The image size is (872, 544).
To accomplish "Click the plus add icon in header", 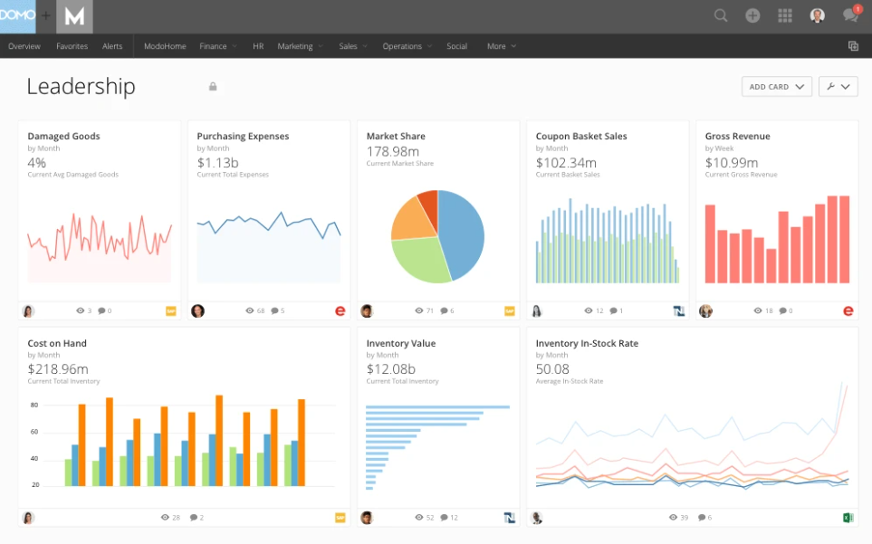I will coord(752,15).
